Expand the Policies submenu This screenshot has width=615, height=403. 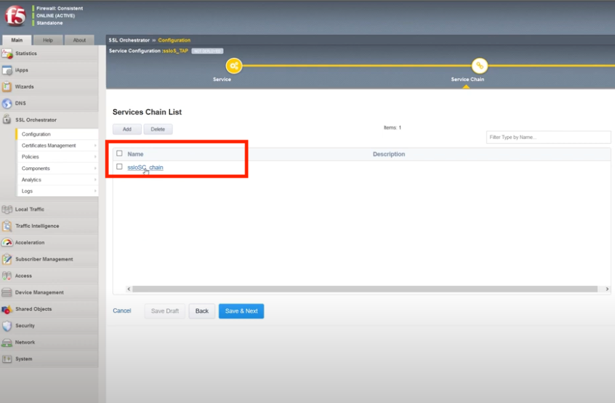coord(95,157)
